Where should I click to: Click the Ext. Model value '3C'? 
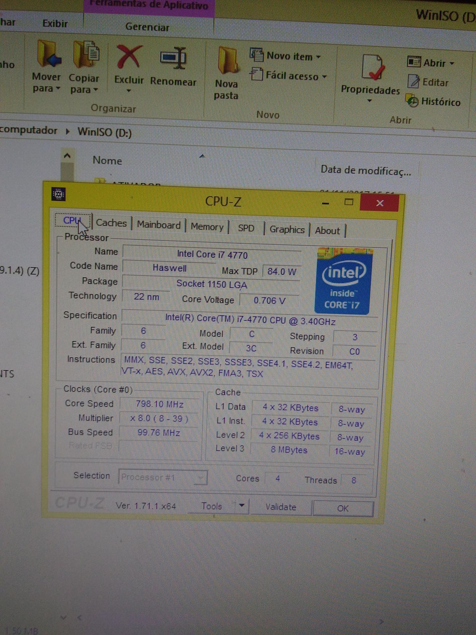(x=251, y=348)
